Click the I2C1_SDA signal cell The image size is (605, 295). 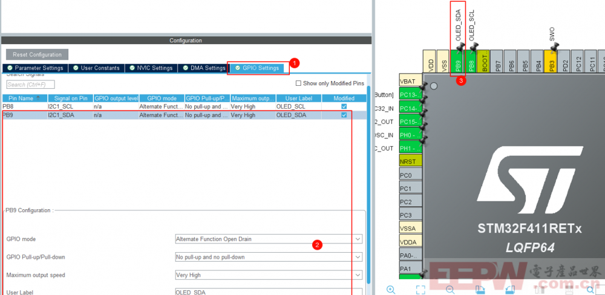[71, 115]
